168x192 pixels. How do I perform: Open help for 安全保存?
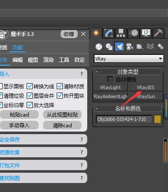click(82, 139)
